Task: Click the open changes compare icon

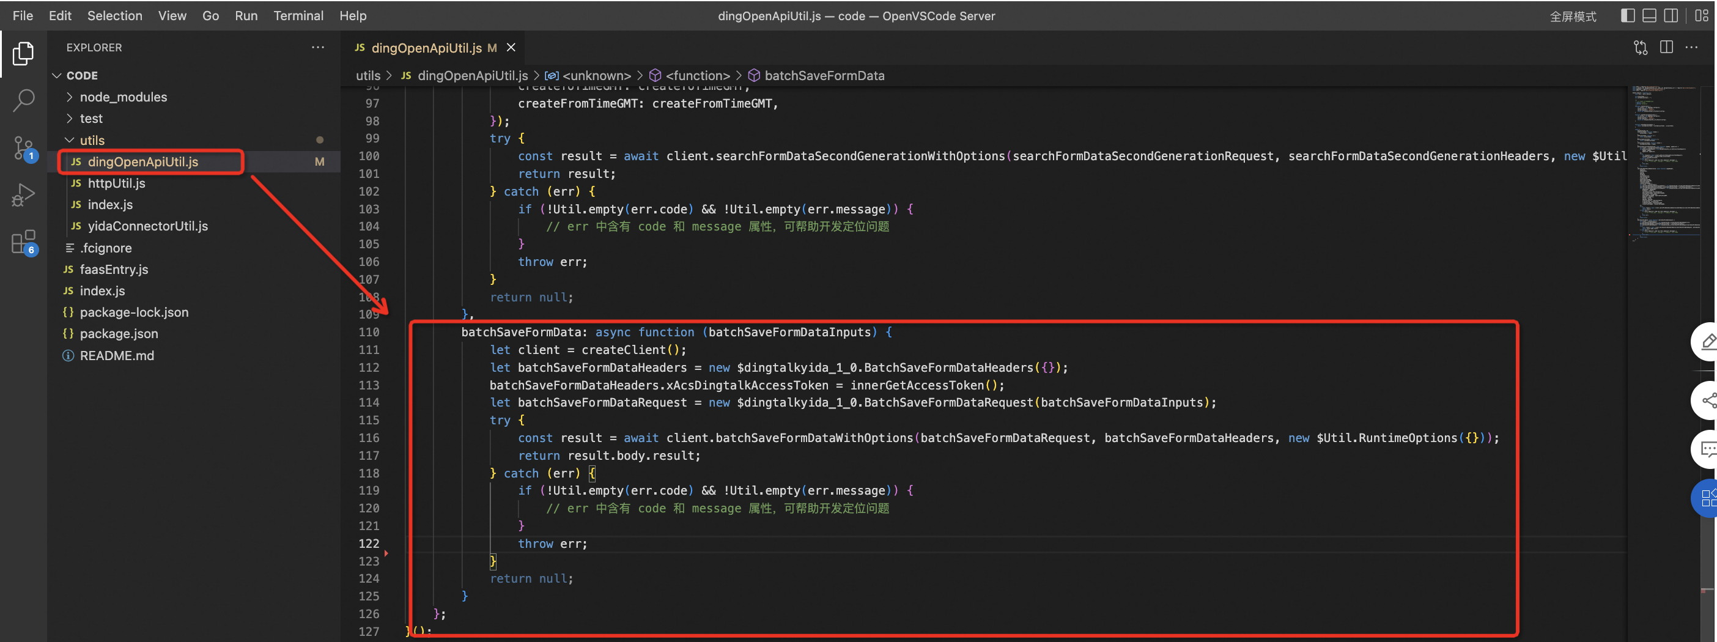Action: click(x=1641, y=47)
